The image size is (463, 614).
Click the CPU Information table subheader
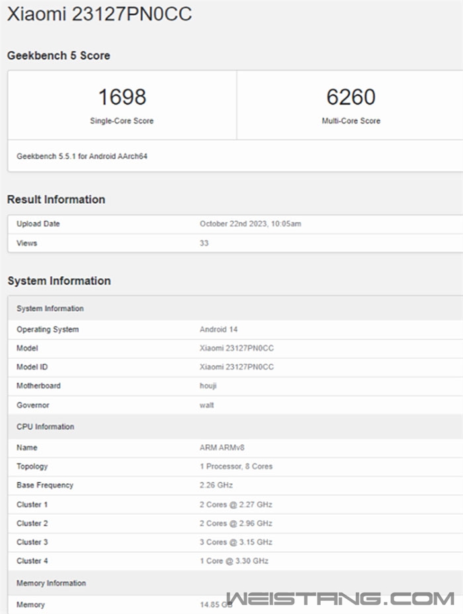tap(45, 427)
